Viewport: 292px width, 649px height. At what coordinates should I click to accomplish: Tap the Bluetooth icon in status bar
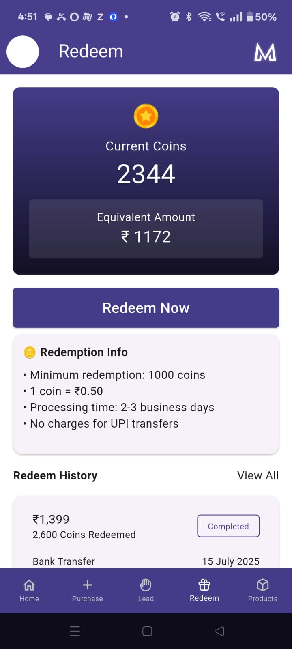tap(188, 17)
